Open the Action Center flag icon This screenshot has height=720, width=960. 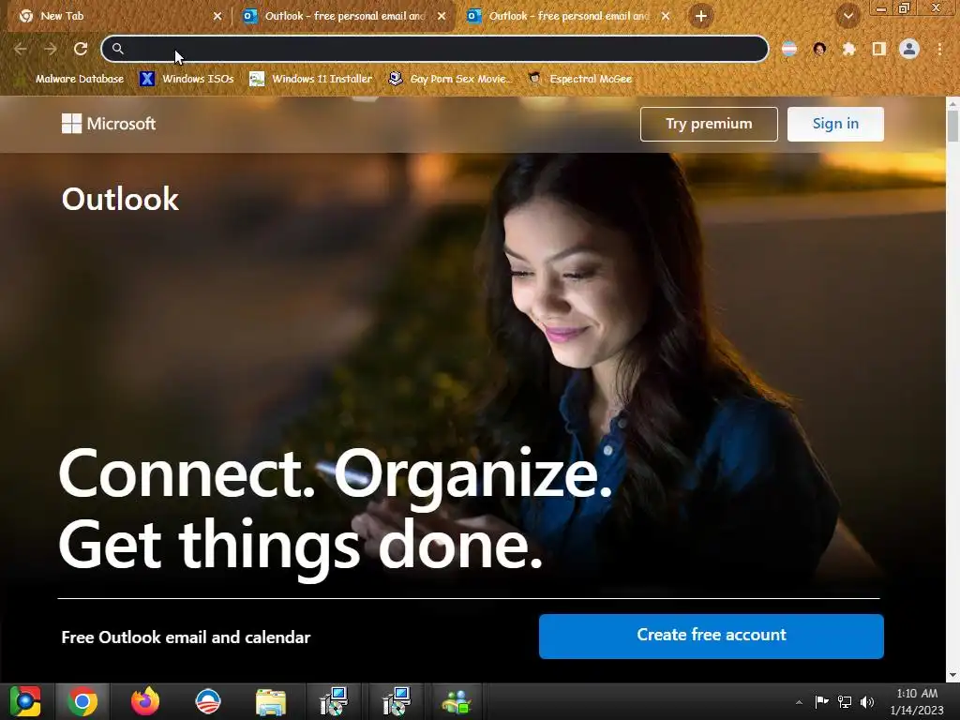point(821,701)
